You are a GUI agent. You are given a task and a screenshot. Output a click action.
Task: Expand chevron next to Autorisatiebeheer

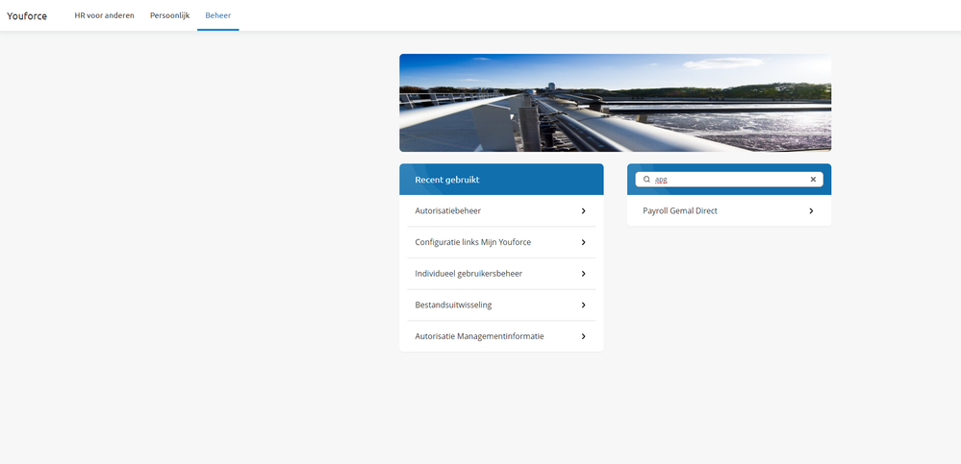[x=584, y=211]
